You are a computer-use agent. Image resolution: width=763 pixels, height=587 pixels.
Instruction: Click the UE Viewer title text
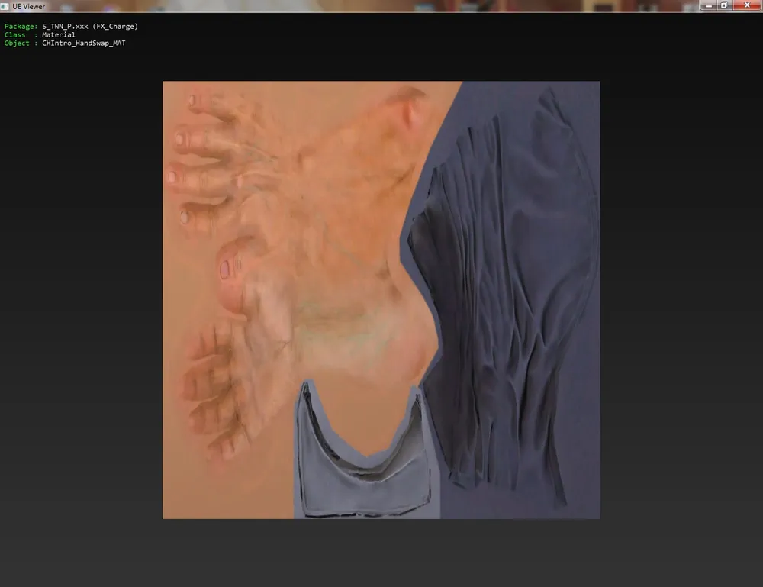click(29, 6)
